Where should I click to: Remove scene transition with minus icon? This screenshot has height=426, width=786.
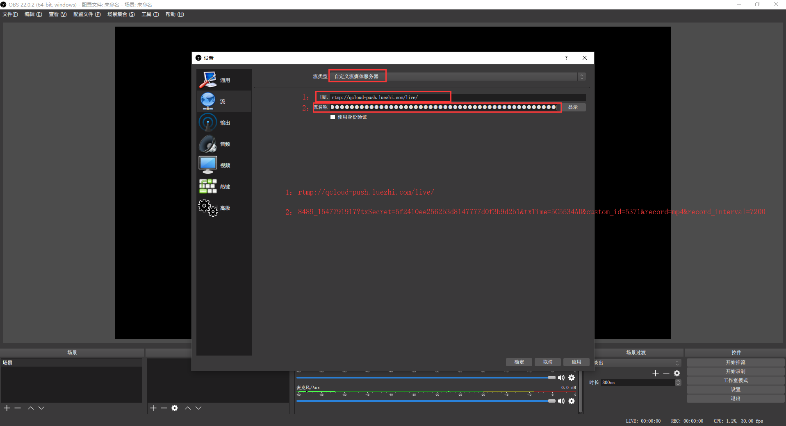[x=666, y=373]
